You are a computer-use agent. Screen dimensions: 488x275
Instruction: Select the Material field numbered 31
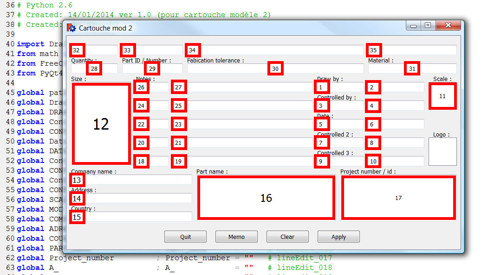pos(412,69)
